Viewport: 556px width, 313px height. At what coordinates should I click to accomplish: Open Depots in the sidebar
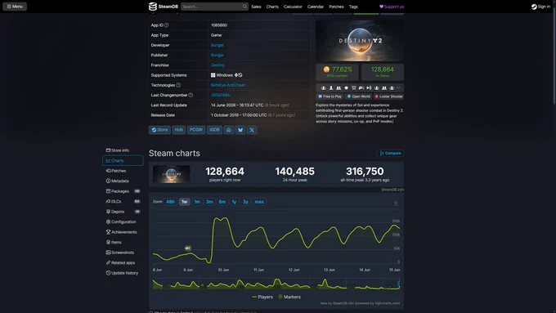[x=123, y=212]
